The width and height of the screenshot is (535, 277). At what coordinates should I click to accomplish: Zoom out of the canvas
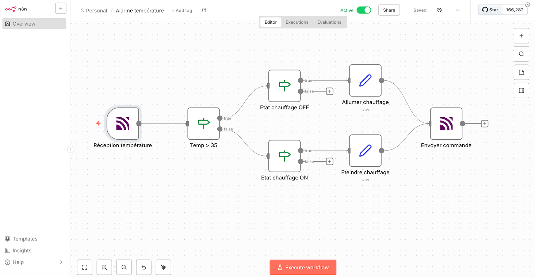click(x=124, y=267)
